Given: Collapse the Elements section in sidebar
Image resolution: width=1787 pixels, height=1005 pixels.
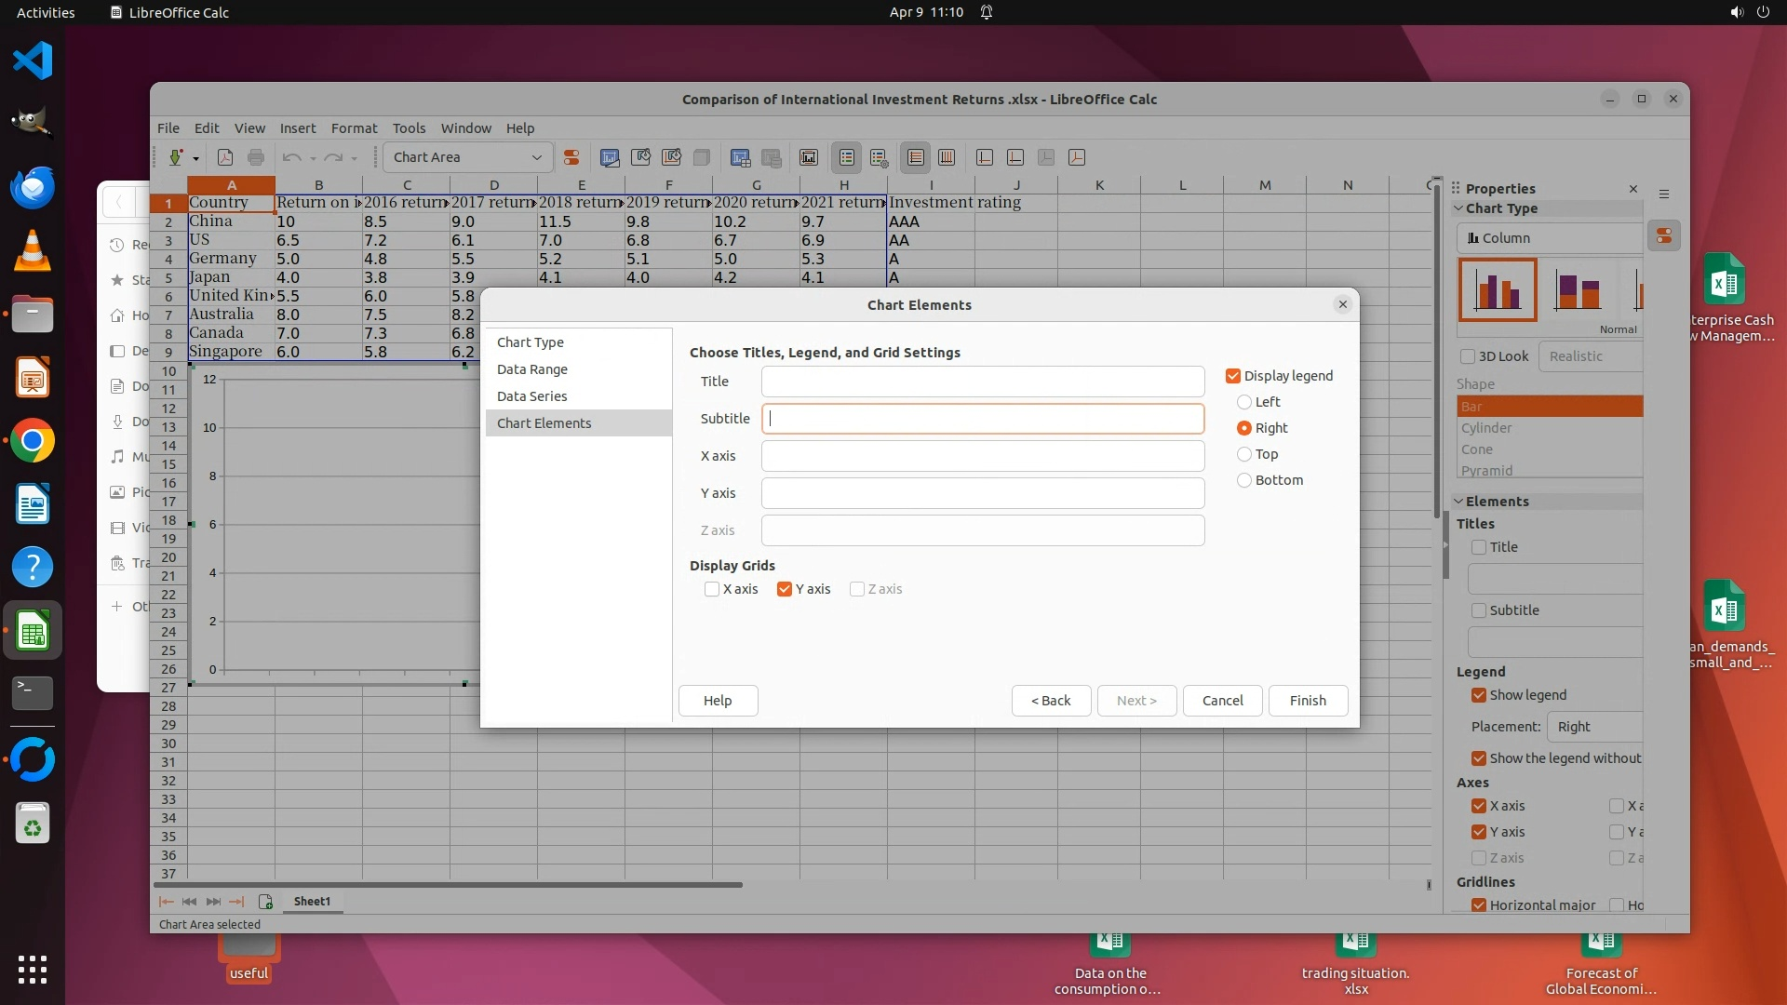Looking at the screenshot, I should coord(1459,501).
